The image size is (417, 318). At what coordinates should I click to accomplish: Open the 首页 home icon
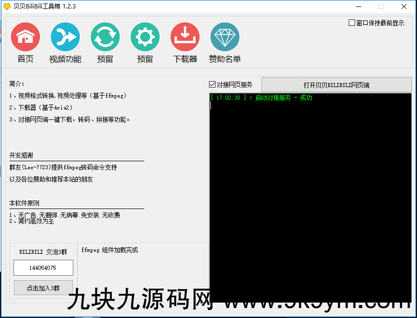pyautogui.click(x=25, y=37)
